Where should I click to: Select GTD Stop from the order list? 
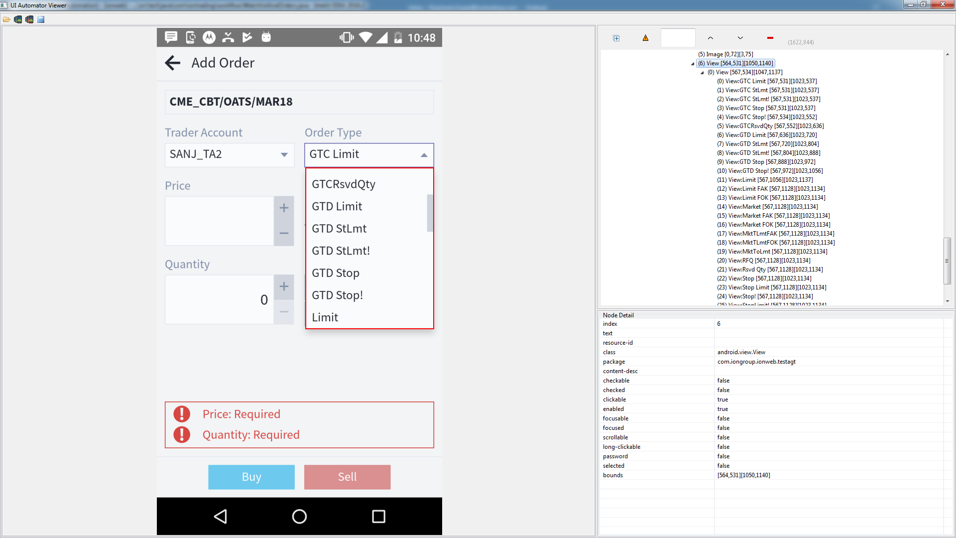[336, 273]
